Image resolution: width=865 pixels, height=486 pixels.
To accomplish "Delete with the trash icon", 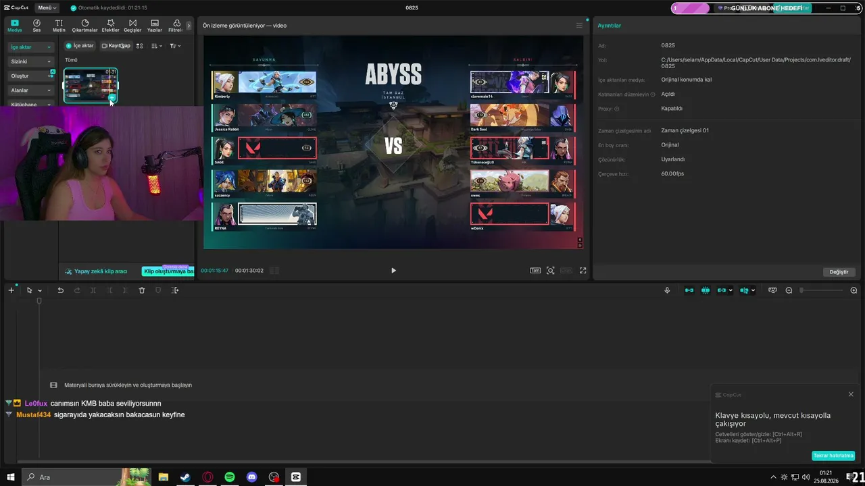I will [x=142, y=290].
